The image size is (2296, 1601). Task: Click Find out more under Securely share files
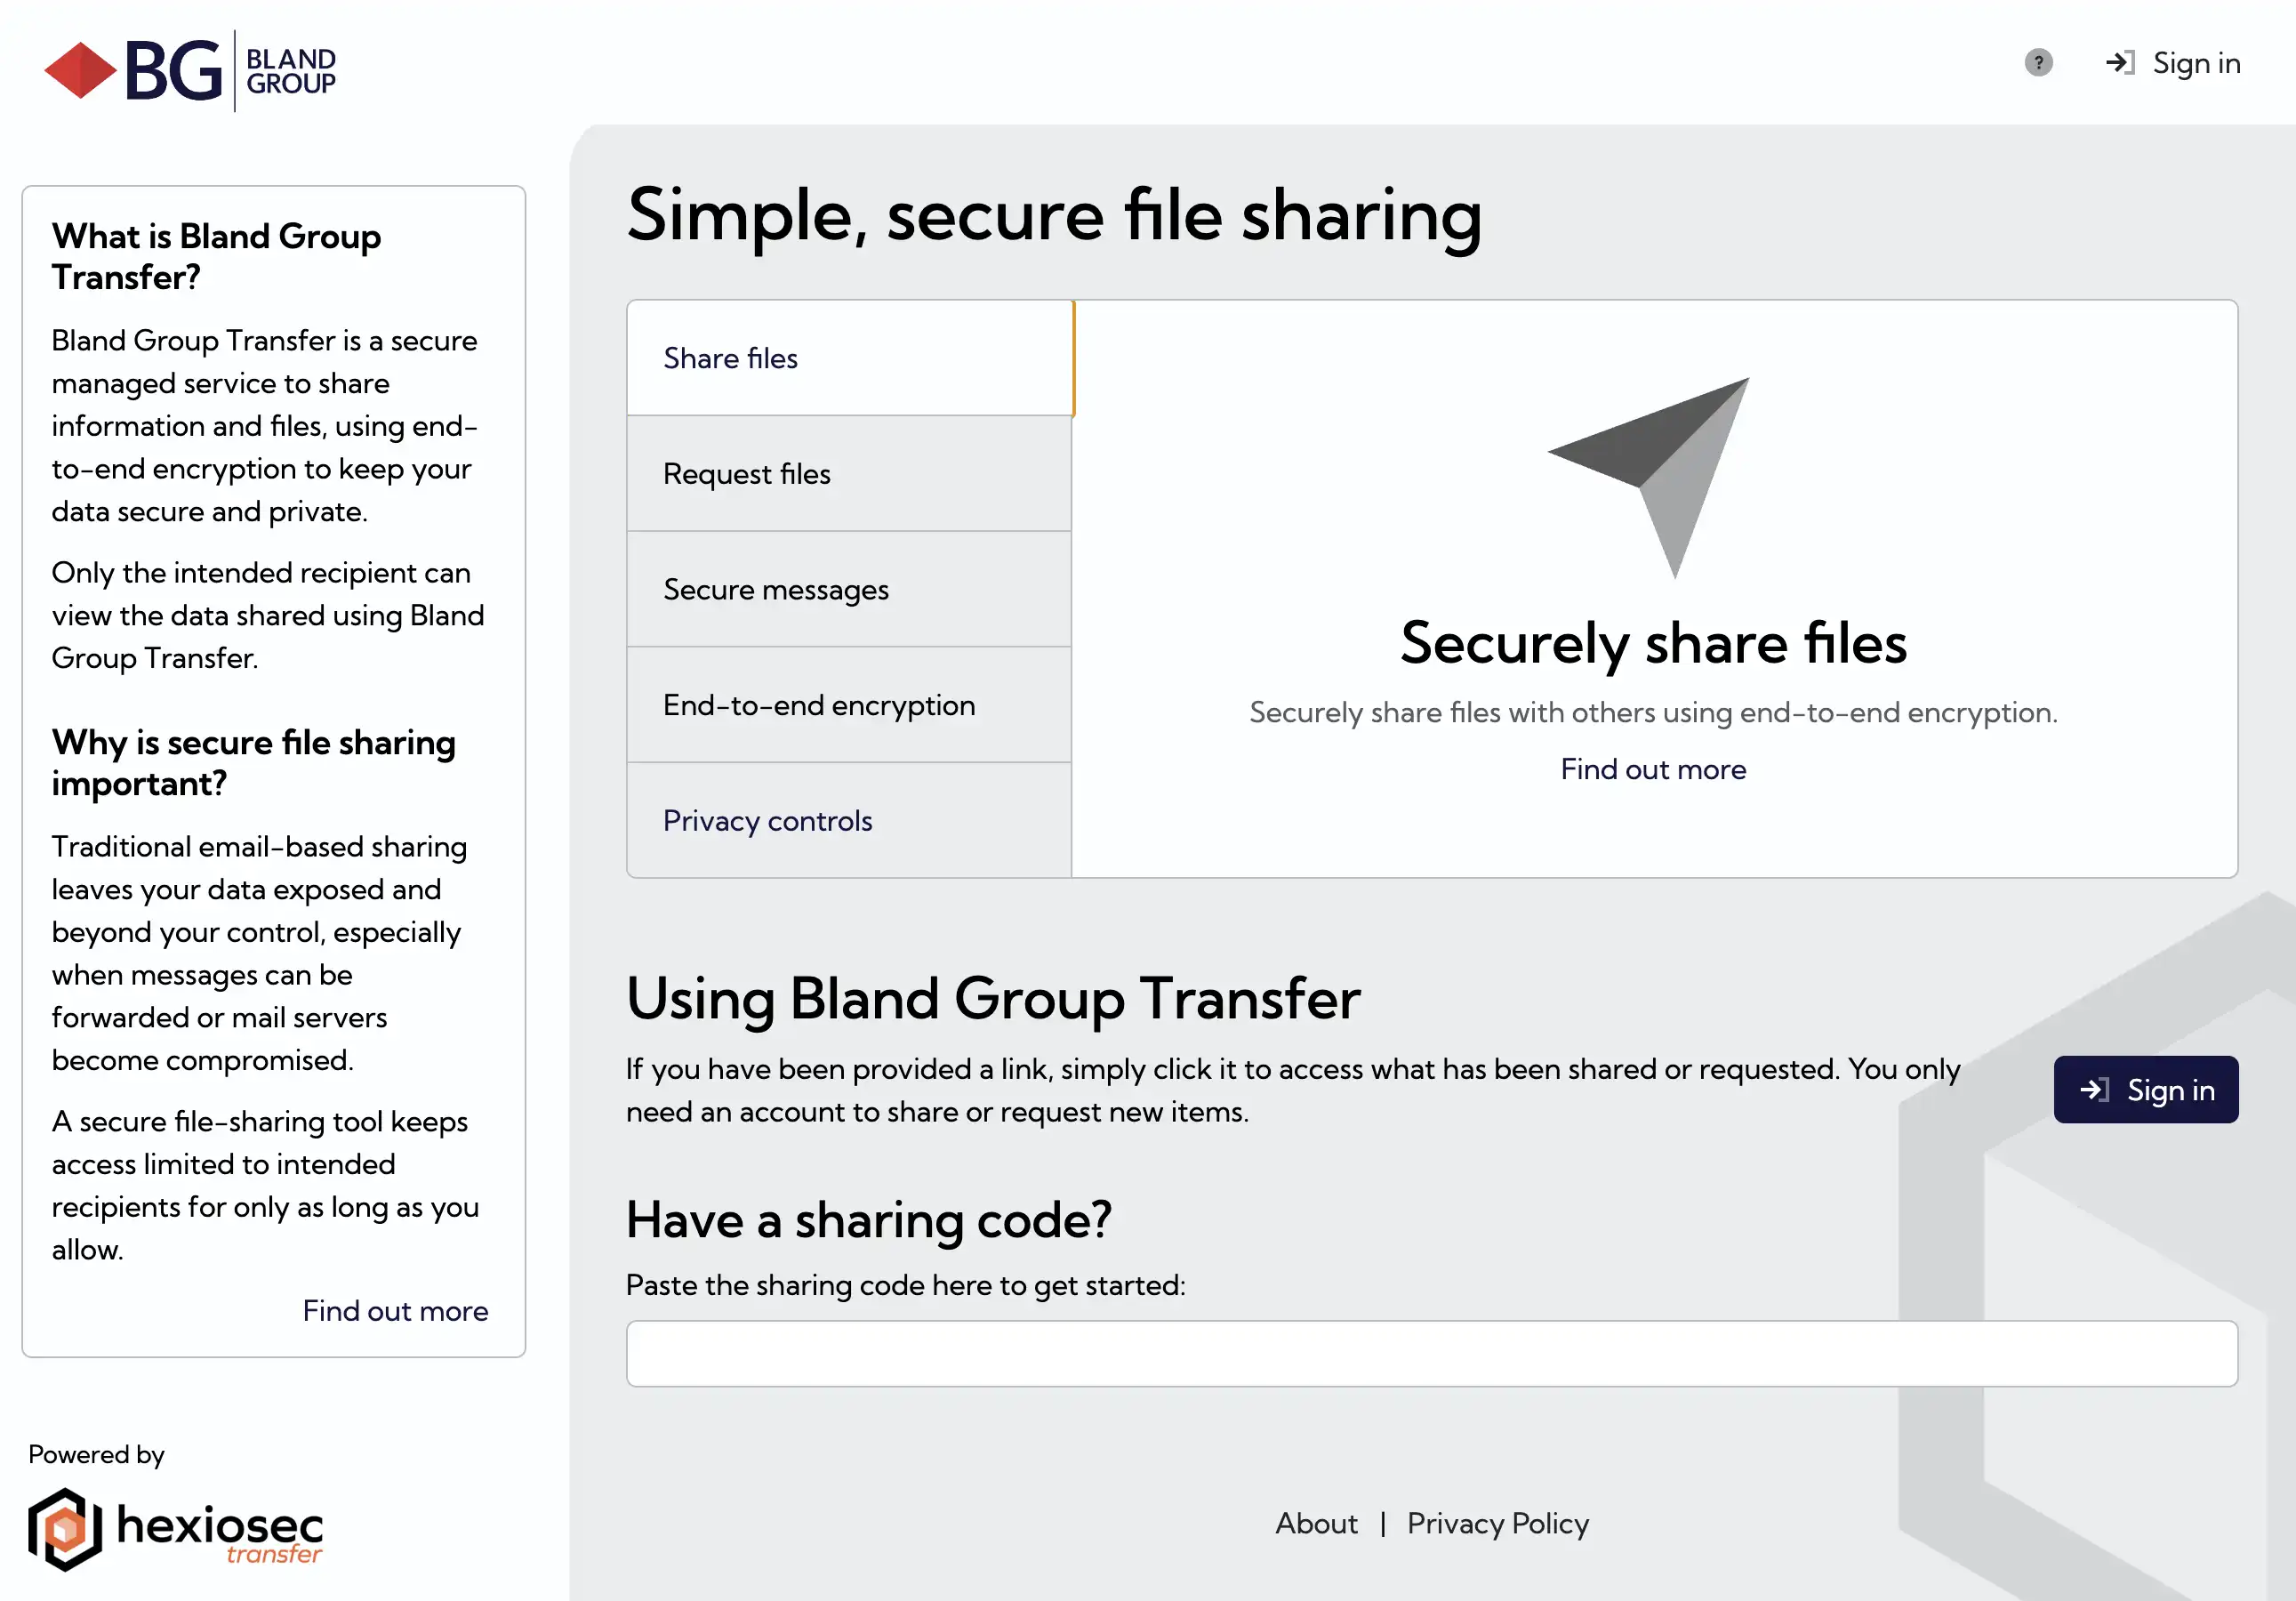pyautogui.click(x=1653, y=769)
